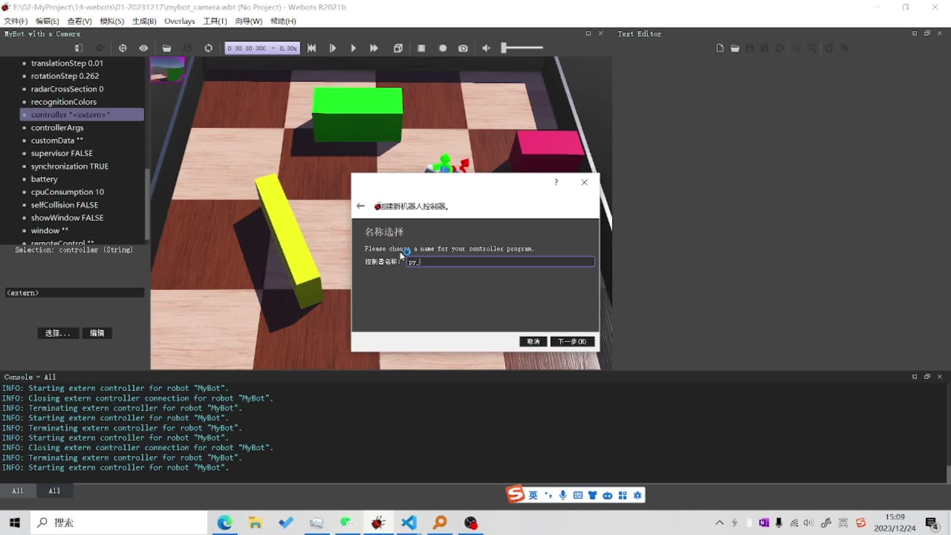Viewport: 951px width, 535px height.
Task: Click the wizard help question mark
Action: (x=556, y=182)
